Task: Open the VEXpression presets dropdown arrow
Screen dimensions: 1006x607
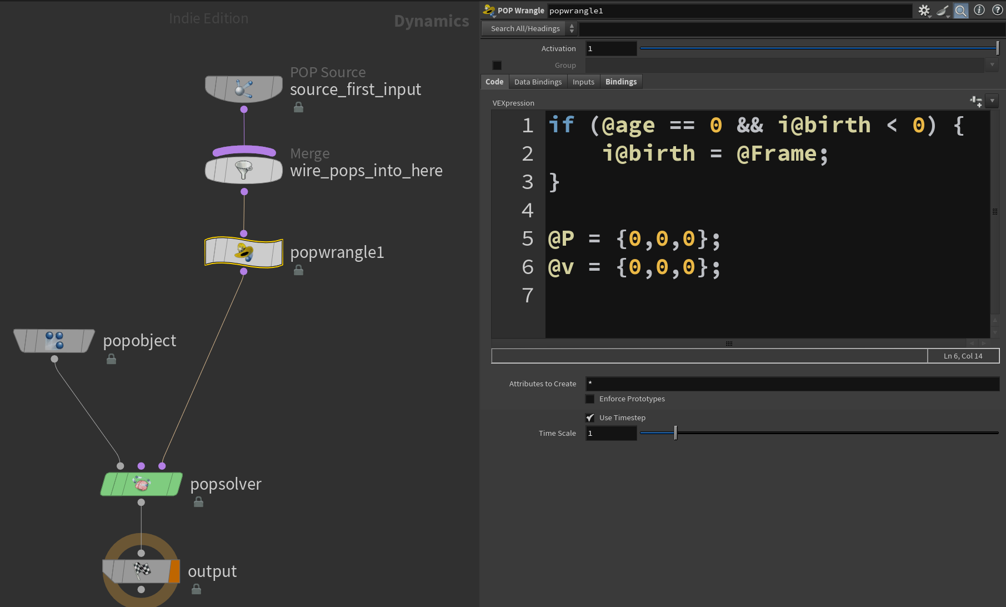Action: tap(992, 101)
